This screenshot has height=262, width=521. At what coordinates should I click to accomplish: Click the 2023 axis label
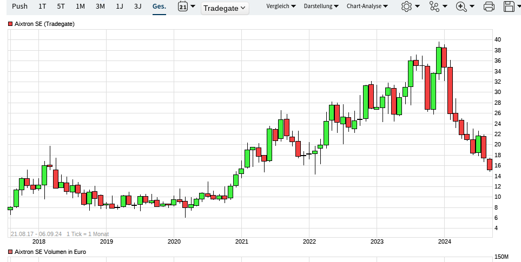377,241
